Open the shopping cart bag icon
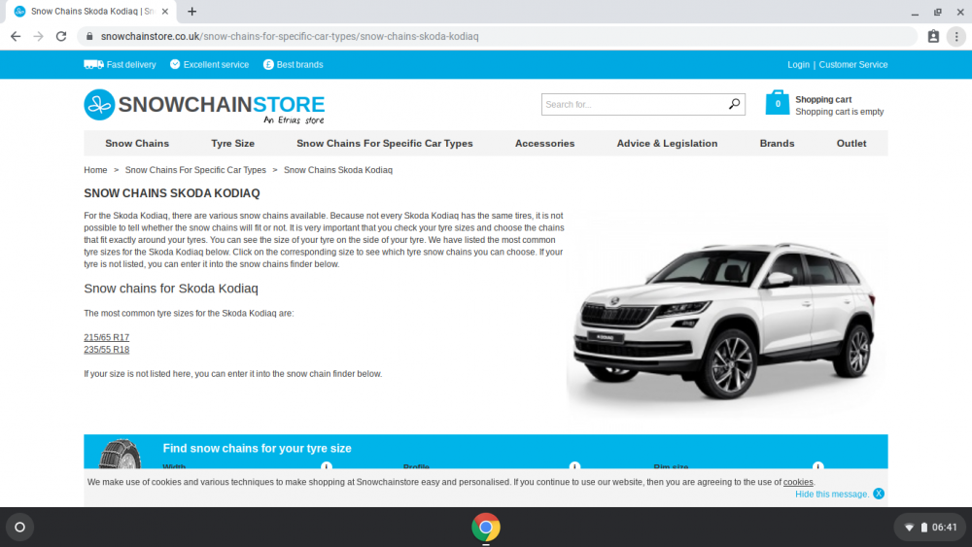The width and height of the screenshot is (972, 547). [778, 103]
